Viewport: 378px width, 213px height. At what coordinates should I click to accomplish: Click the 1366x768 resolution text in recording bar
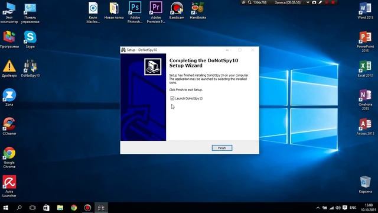tap(260, 2)
